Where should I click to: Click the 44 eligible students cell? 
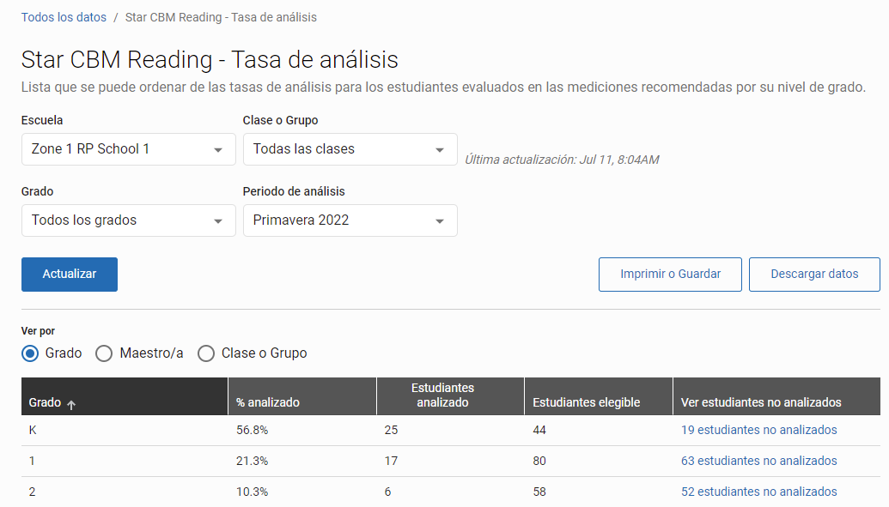coord(539,430)
